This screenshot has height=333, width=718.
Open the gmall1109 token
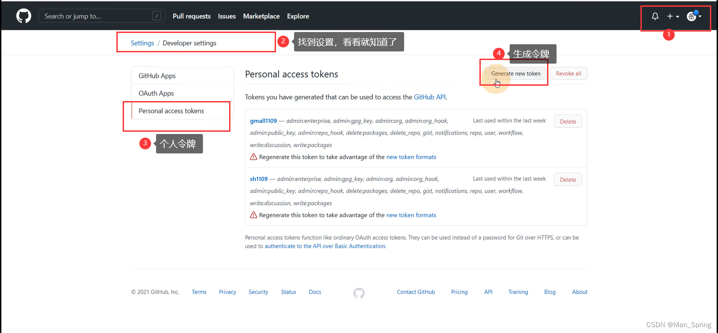263,121
